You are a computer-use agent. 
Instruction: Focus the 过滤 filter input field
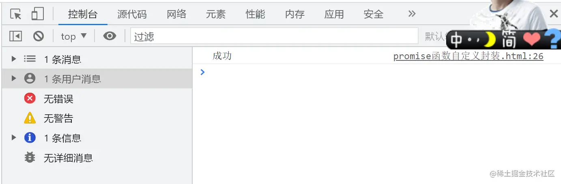coord(274,36)
